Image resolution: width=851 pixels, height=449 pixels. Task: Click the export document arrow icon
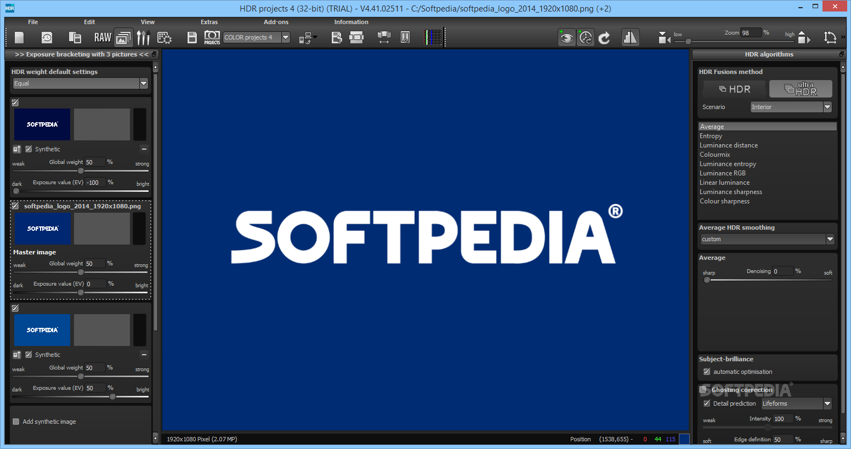(337, 37)
